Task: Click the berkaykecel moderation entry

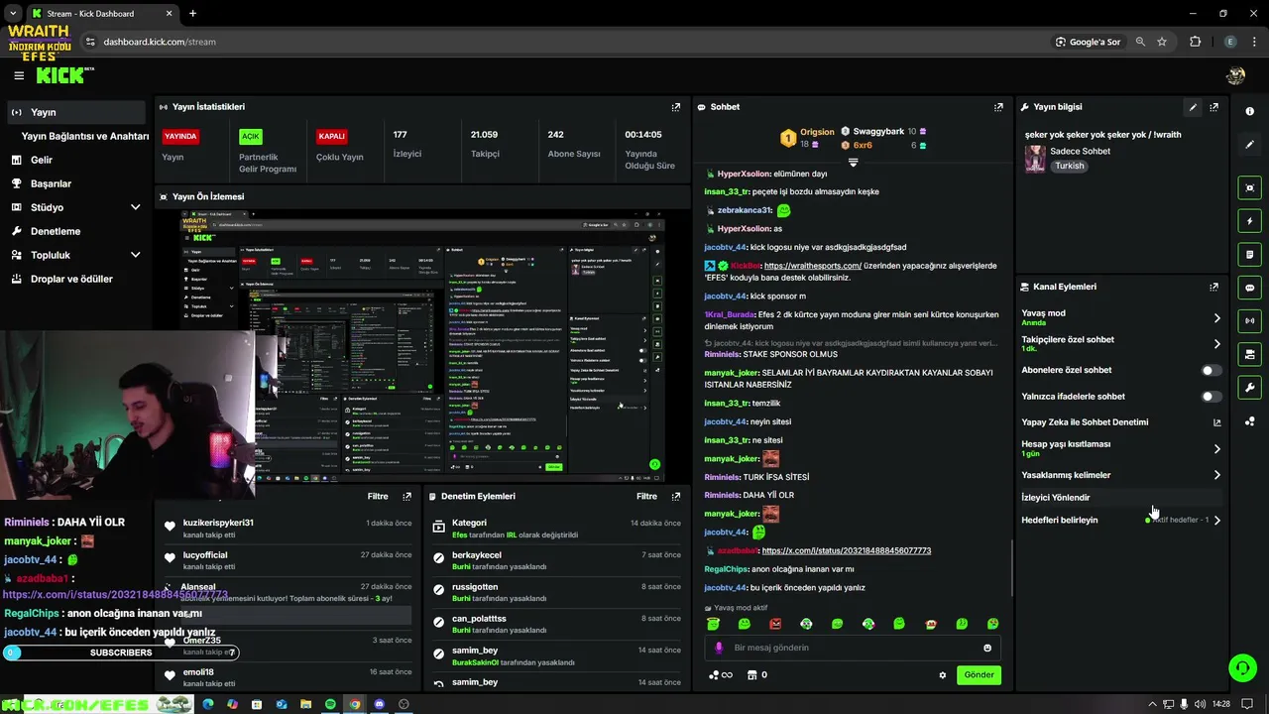Action: coord(556,560)
